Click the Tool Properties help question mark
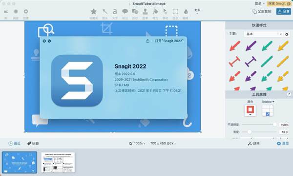The image size is (293, 176). tap(289, 94)
